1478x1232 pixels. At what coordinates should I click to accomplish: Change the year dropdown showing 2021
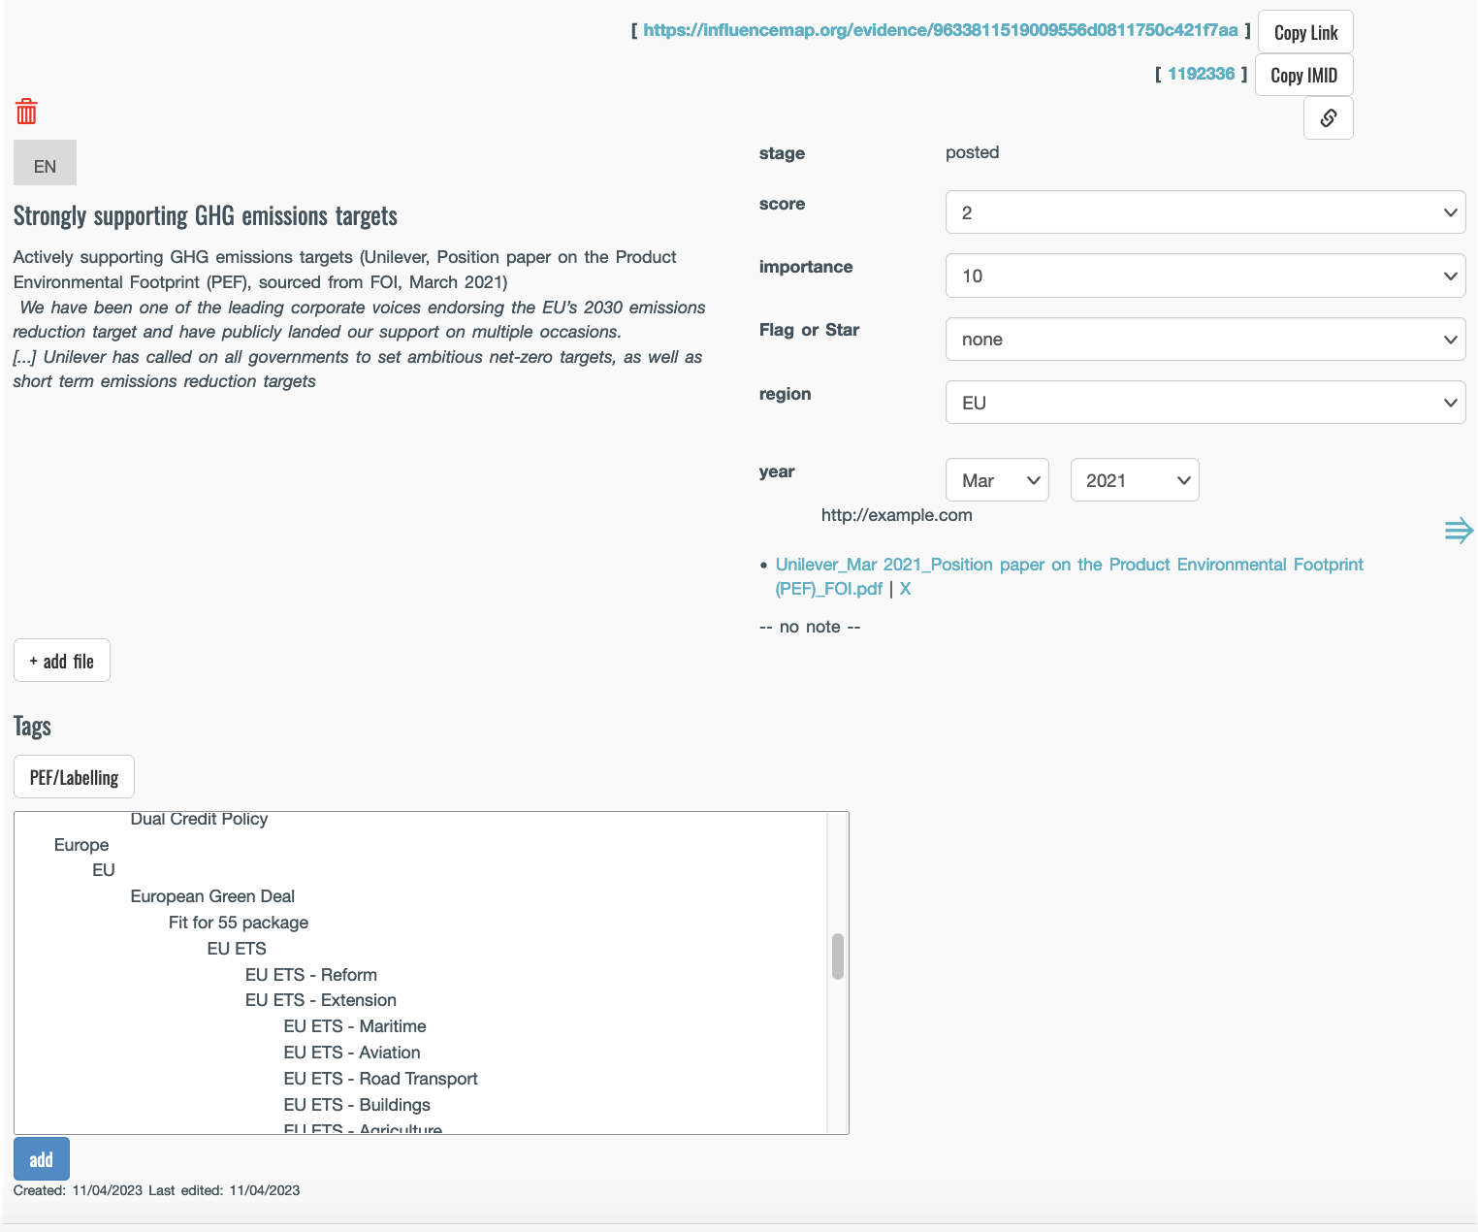(1135, 480)
